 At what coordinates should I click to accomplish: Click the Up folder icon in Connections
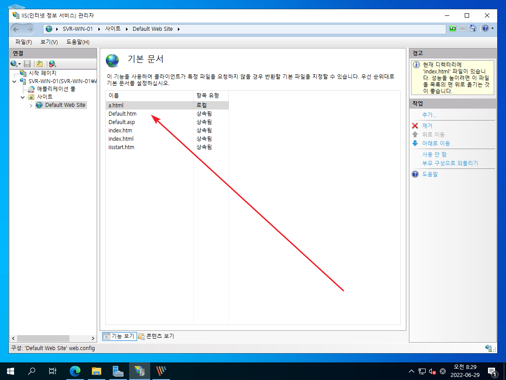coord(40,64)
